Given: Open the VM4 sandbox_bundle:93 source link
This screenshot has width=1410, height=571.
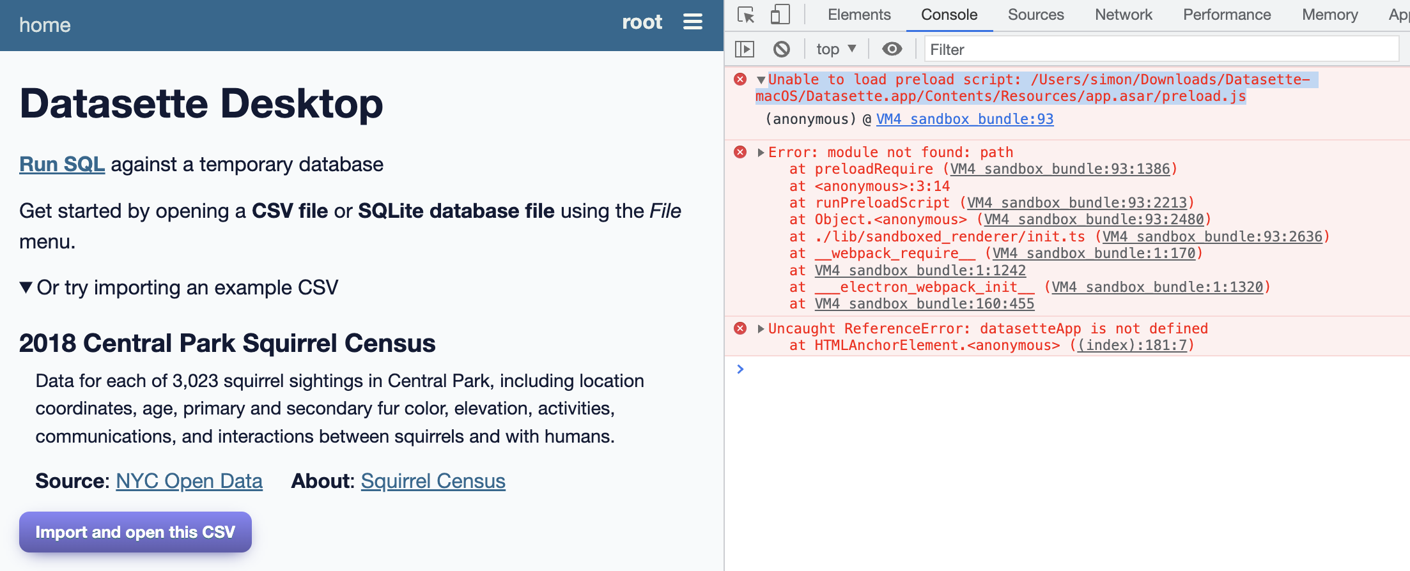Looking at the screenshot, I should click(965, 119).
